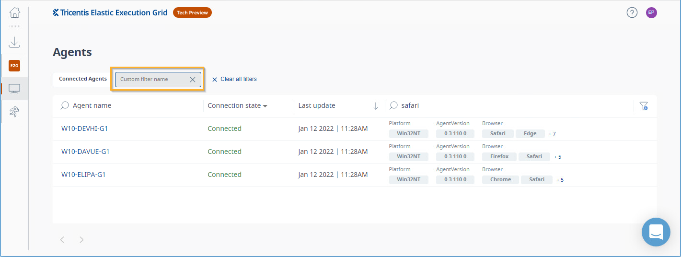The height and width of the screenshot is (257, 681).
Task: Go to next page arrow
Action: click(x=81, y=240)
